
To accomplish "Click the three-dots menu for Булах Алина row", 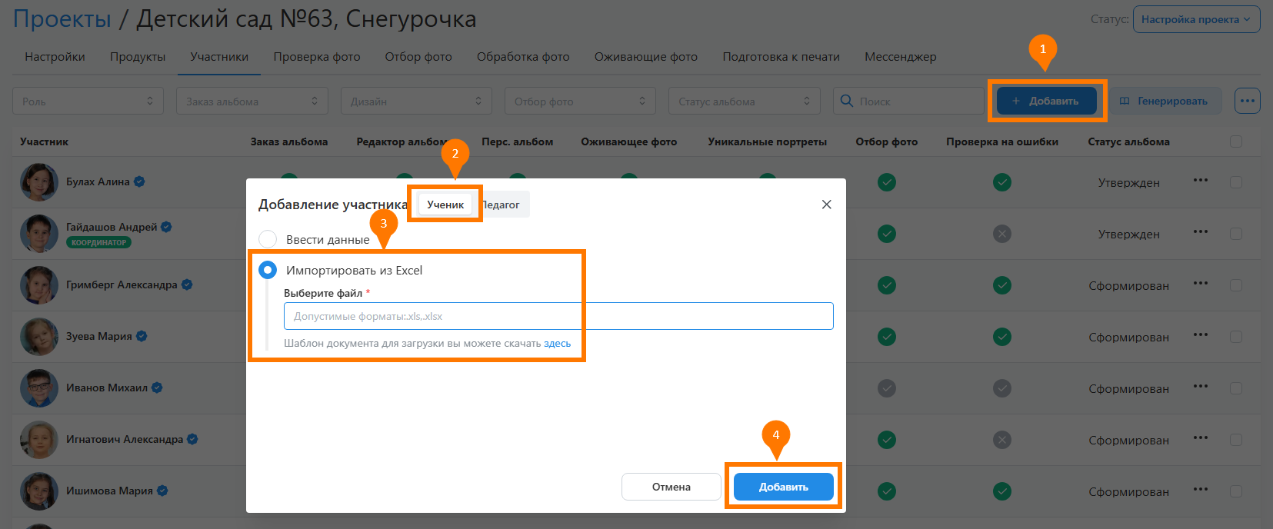I will [1200, 181].
